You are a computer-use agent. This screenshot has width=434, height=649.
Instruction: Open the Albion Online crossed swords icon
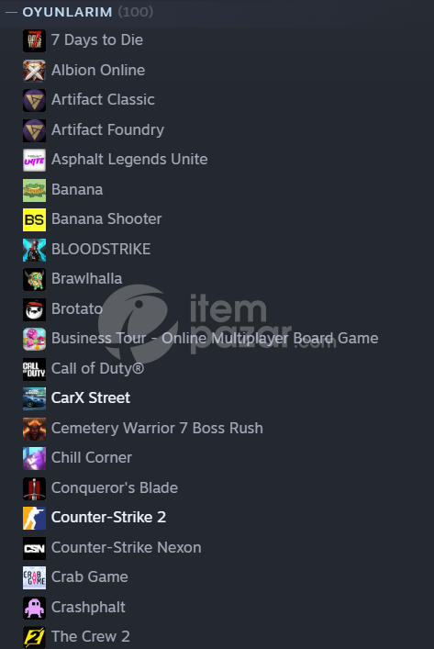[34, 71]
